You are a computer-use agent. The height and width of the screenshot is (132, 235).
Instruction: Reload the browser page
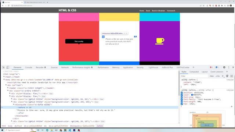(8, 5)
